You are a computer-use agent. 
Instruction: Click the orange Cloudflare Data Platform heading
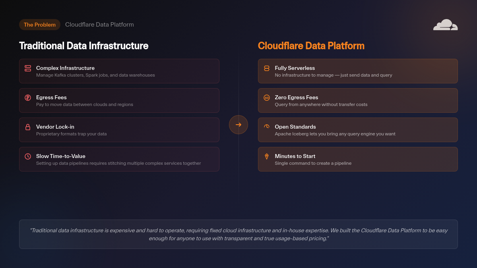pos(311,46)
